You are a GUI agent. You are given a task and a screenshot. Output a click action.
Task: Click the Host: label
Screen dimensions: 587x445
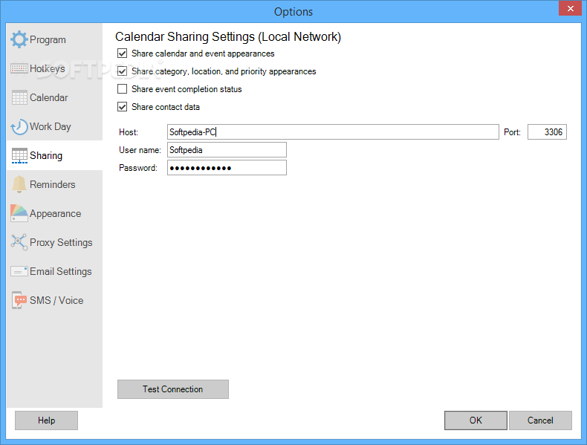click(129, 132)
